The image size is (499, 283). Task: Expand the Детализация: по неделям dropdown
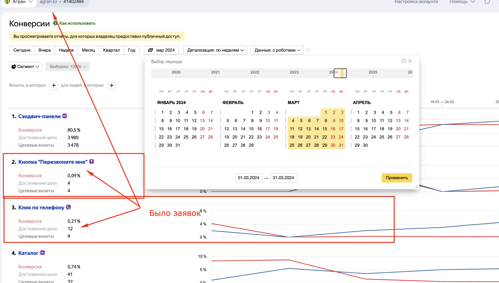click(215, 50)
